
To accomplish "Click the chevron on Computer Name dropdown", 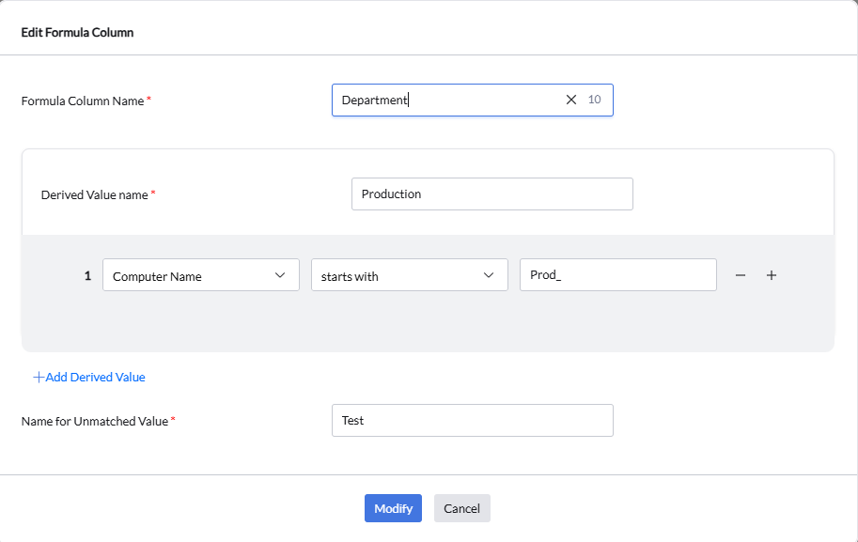I will click(279, 274).
